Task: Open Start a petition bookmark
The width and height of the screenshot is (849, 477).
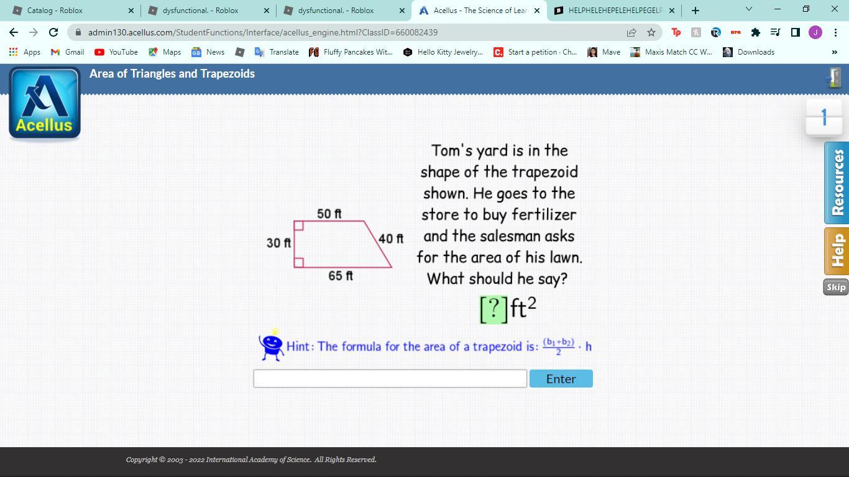Action: (535, 52)
